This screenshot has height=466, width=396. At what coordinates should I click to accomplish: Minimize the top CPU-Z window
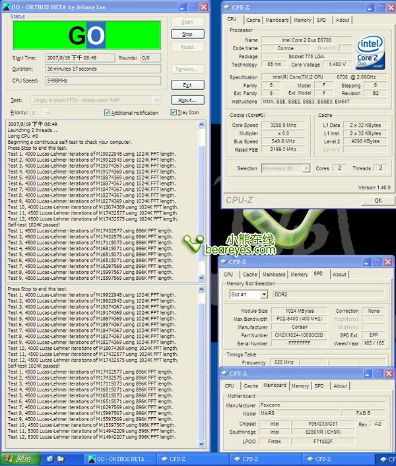tap(370, 7)
